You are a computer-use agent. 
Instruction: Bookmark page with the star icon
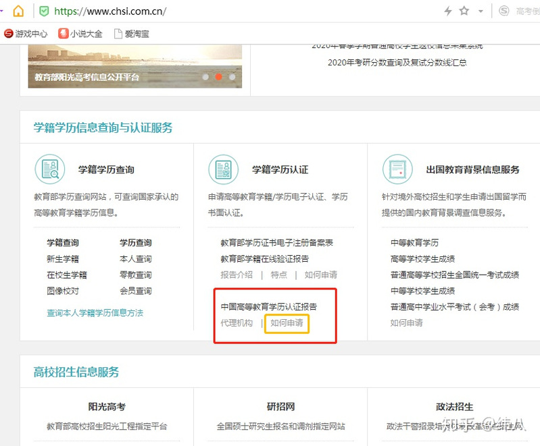[464, 11]
